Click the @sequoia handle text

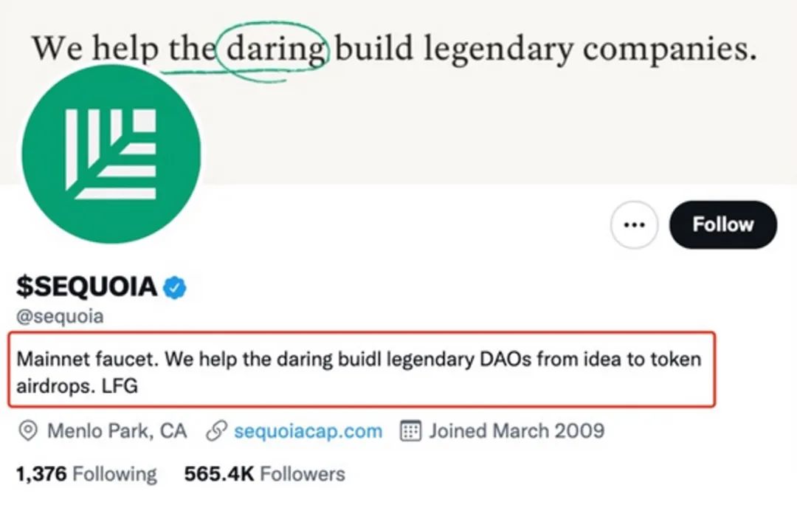coord(60,316)
